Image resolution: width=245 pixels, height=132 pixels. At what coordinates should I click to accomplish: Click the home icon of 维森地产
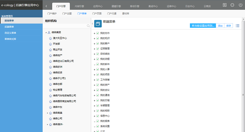pos(50,55)
